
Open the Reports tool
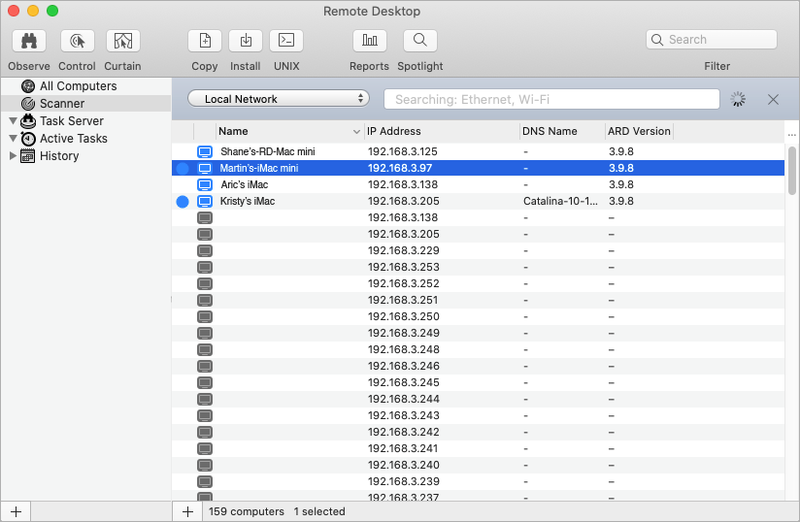[369, 41]
